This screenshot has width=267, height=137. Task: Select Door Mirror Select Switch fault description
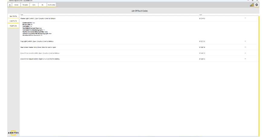[x=40, y=53]
